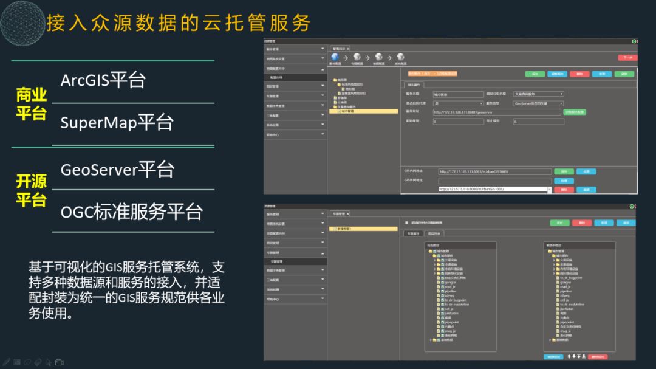Switch to the 图层列表 tab
656x369 pixels.
pos(434,233)
